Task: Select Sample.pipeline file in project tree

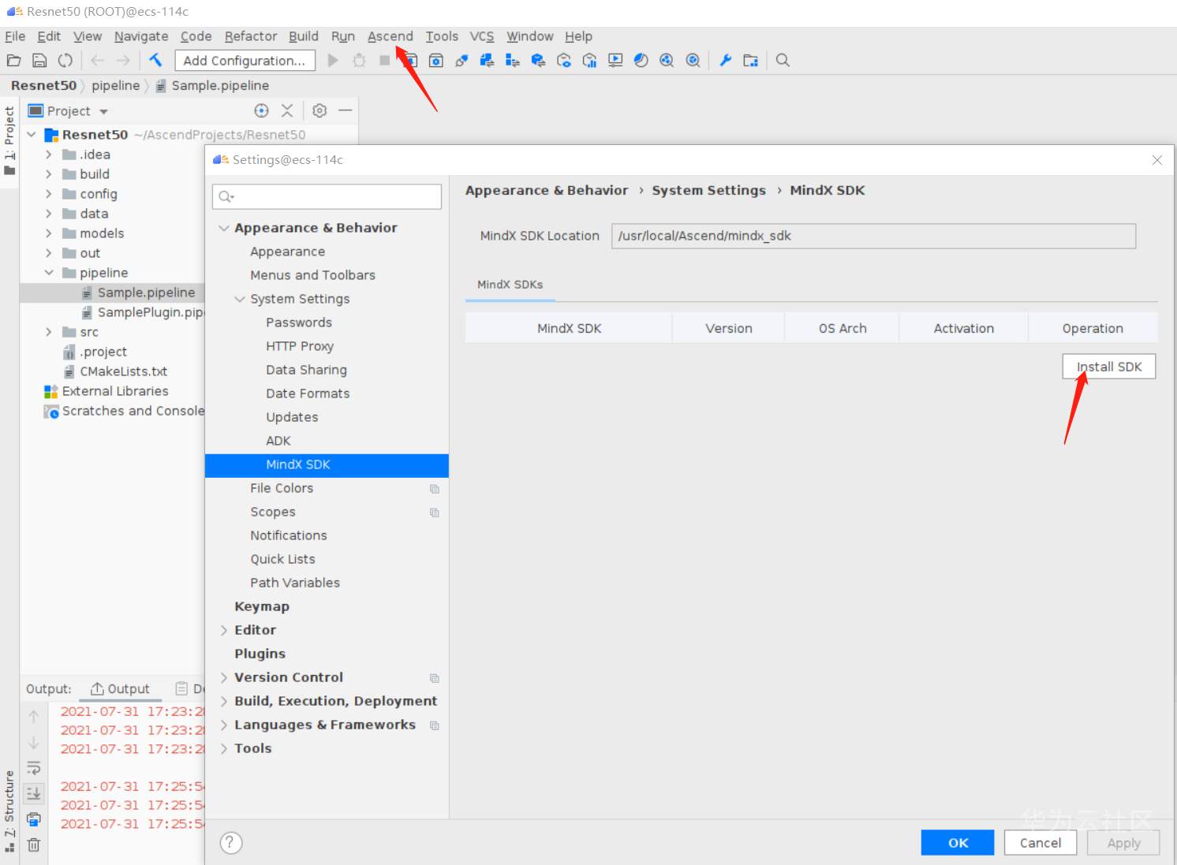Action: 146,293
